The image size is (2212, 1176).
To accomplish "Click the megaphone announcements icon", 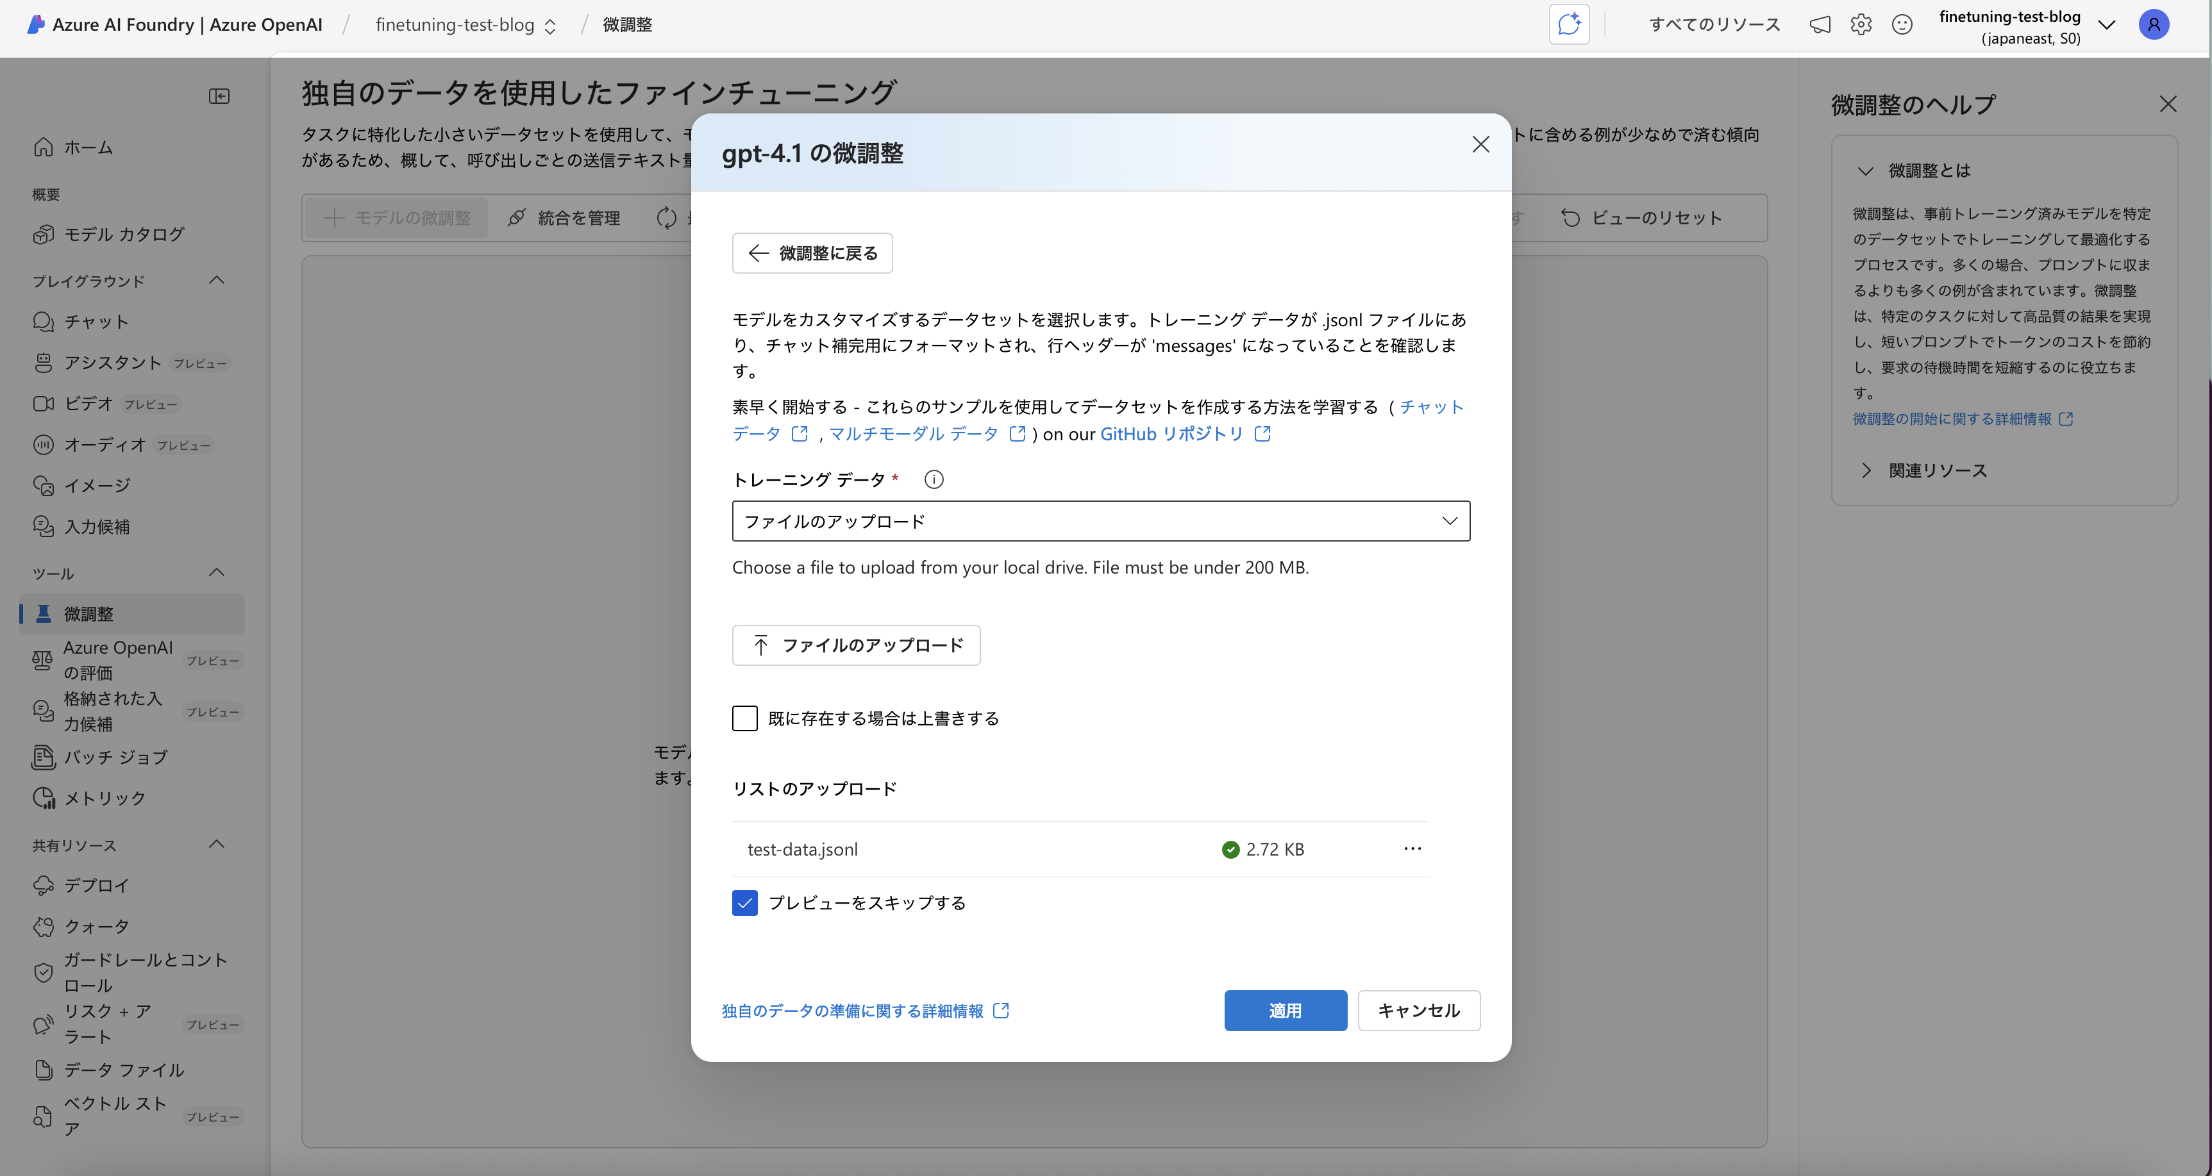I will tap(1820, 25).
